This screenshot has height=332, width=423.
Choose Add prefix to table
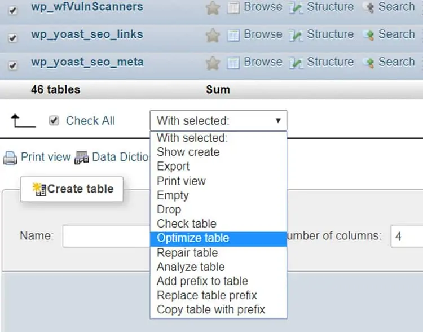(218, 281)
